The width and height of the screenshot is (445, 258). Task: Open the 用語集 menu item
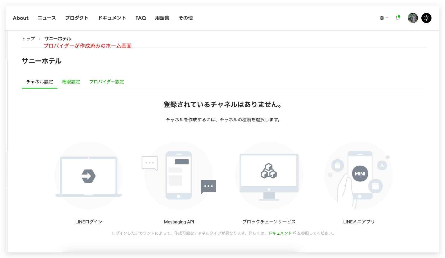[162, 18]
